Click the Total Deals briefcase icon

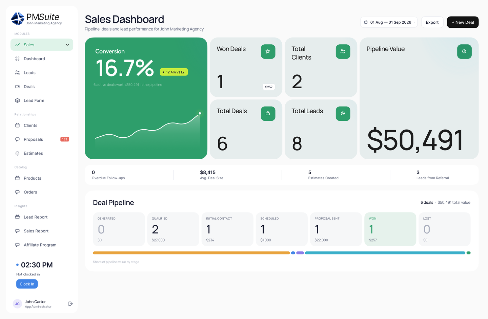coord(268,114)
